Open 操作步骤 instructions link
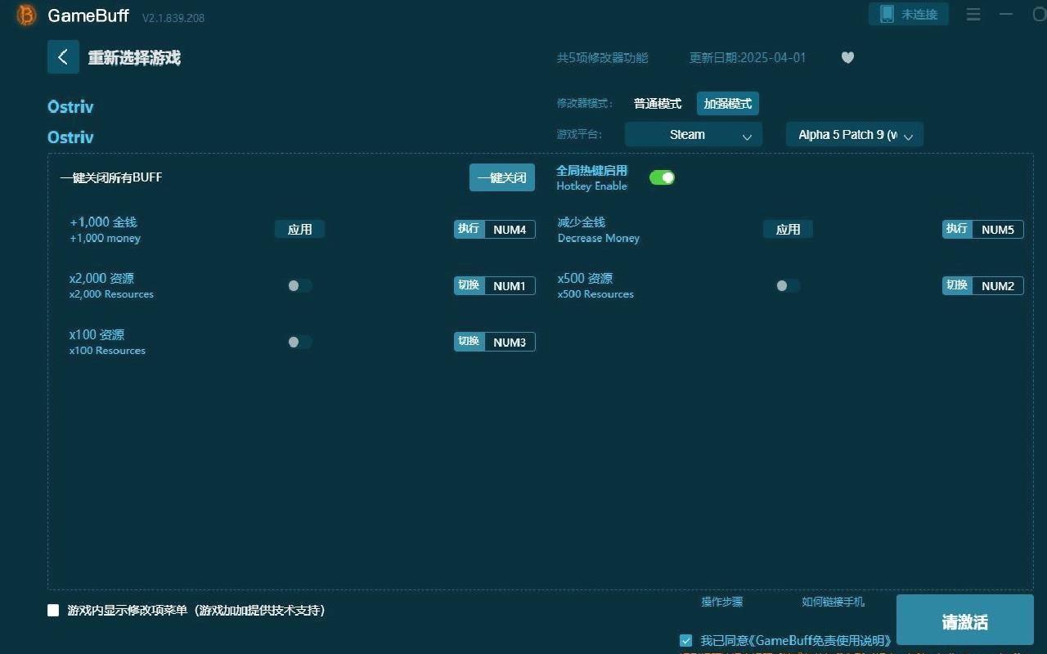 [722, 602]
